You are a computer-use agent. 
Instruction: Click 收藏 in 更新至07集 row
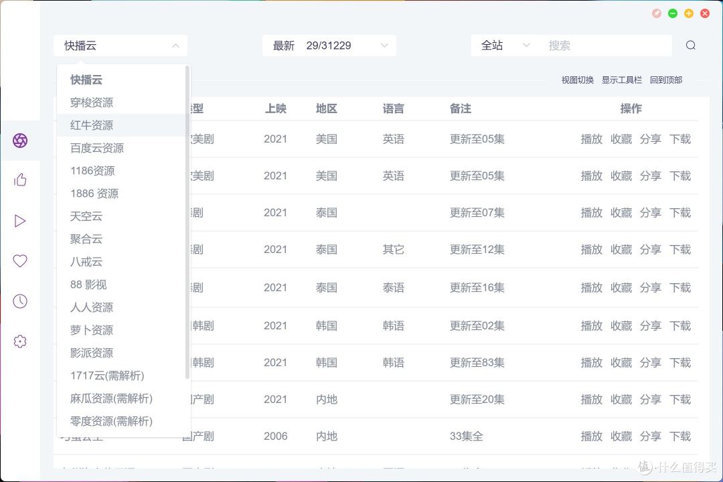(x=621, y=213)
